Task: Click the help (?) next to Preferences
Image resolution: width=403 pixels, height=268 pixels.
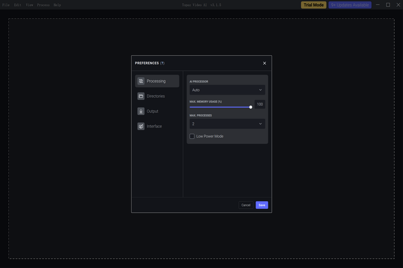Action: tap(162, 63)
